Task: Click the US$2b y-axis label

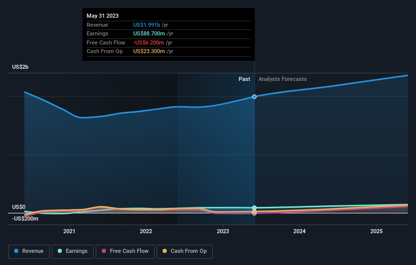Action: [x=20, y=67]
